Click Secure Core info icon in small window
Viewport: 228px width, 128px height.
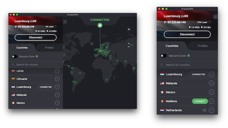click(189, 56)
